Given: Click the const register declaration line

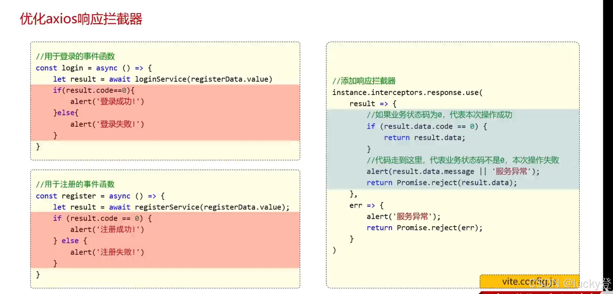Looking at the screenshot, I should click(100, 196).
